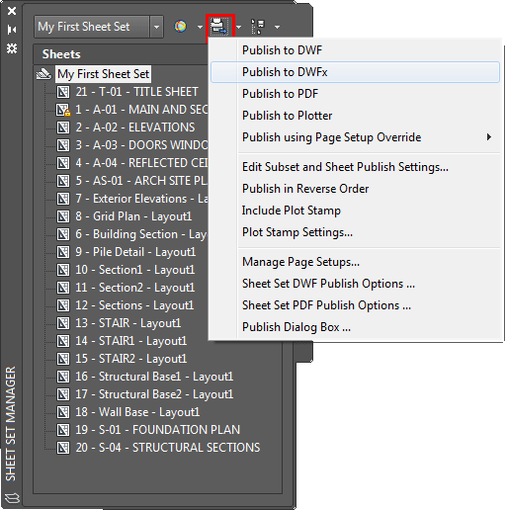Toggle Include Plot Stamp option
The height and width of the screenshot is (510, 506).
point(292,211)
